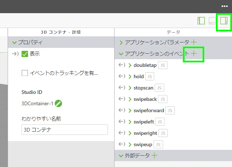Open the JS editor for swiperight
The width and height of the screenshot is (232, 167).
pyautogui.click(x=163, y=133)
